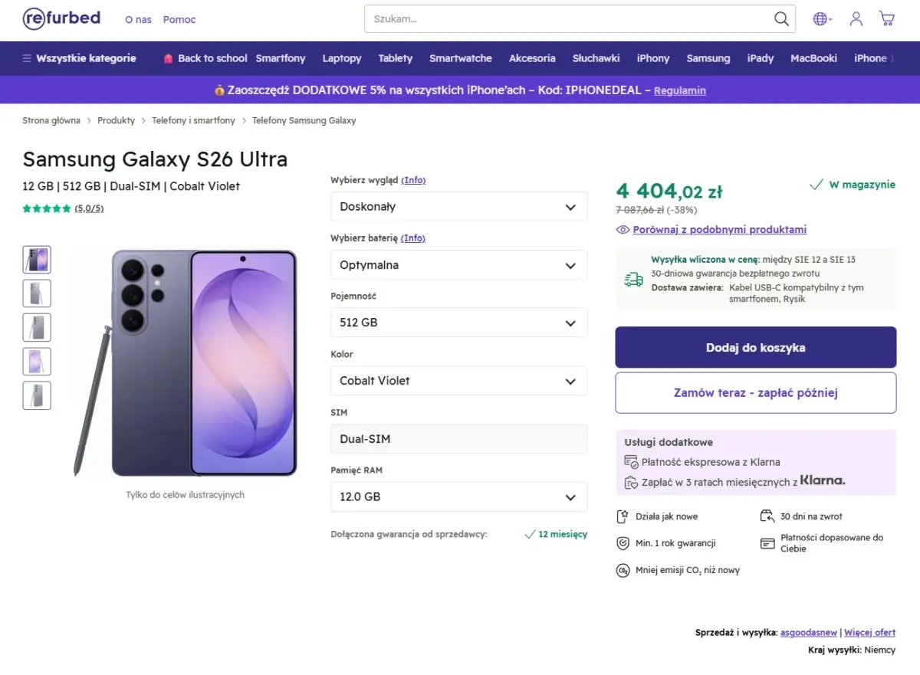920x675 pixels.
Task: Click the five-star rating
Action: point(47,208)
